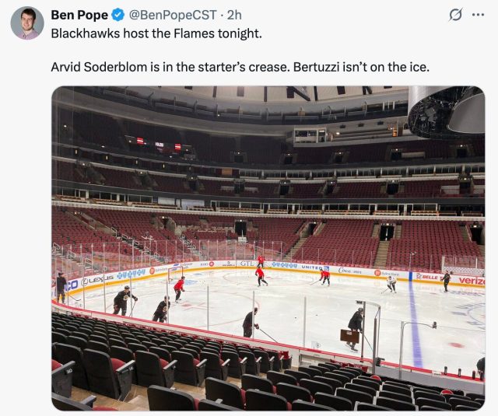Click the text "Blackhawks host the Flames tonight."
This screenshot has height=416, width=498.
tap(156, 33)
